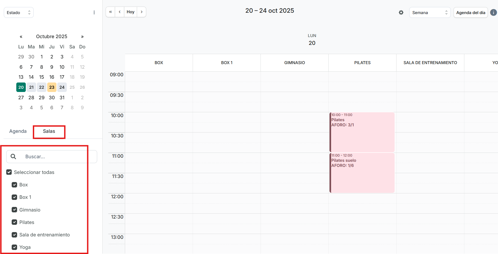Click the Buscar search field
Viewport: 498px width, 254px height.
point(54,157)
